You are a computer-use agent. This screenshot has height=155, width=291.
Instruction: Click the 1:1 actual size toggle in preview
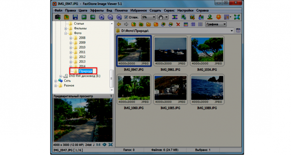[x=99, y=144]
